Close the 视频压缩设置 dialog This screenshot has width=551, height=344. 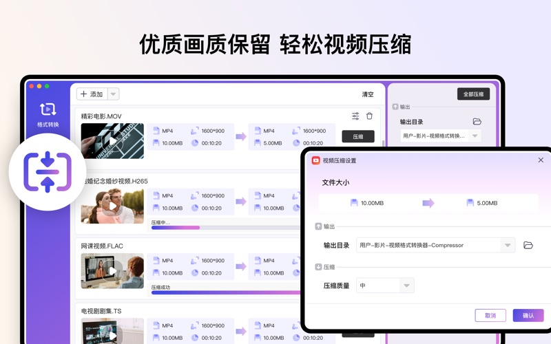[541, 160]
